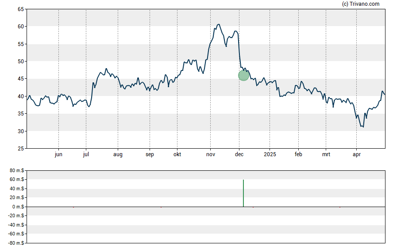The height and width of the screenshot is (250, 393).
Task: Click the 'apr' month label
Action: (x=357, y=154)
